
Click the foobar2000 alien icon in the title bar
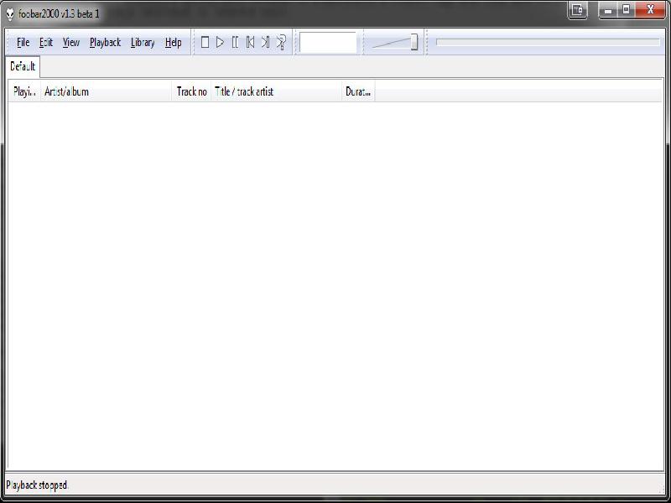(10, 14)
